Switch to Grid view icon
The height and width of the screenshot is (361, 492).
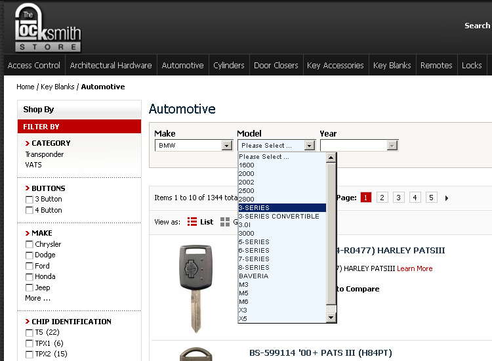point(225,222)
